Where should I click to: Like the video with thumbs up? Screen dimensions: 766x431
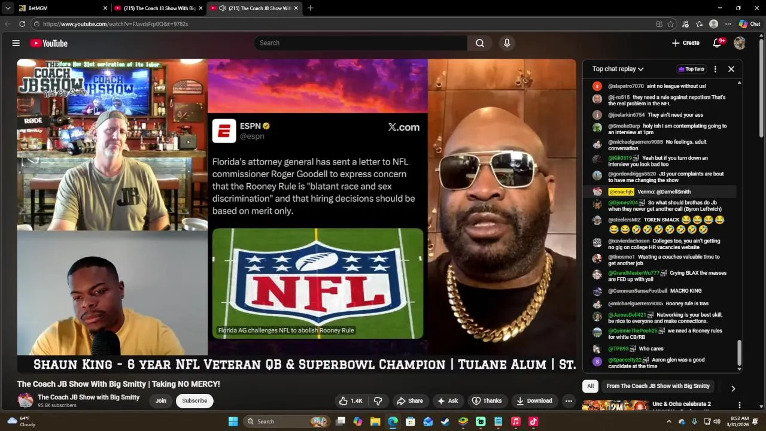point(351,401)
